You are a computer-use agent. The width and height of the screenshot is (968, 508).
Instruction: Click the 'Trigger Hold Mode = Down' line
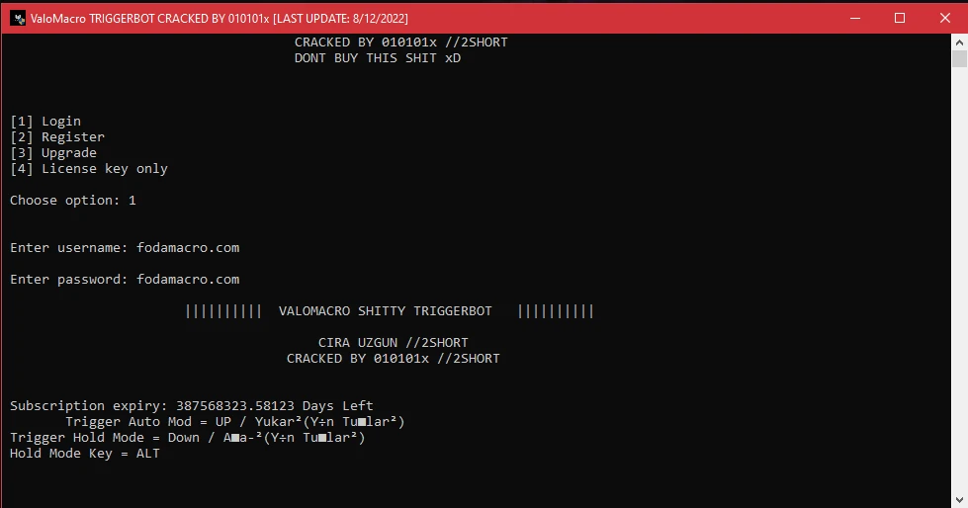188,437
